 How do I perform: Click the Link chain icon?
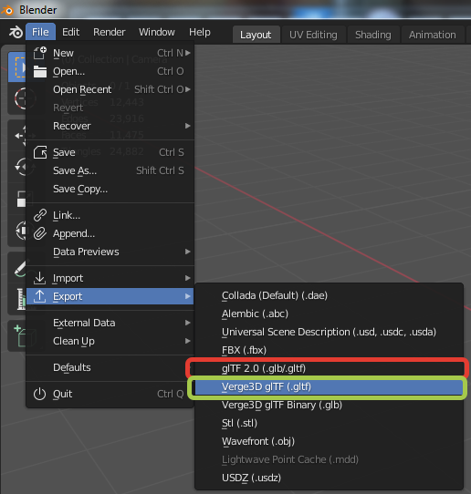pos(40,215)
